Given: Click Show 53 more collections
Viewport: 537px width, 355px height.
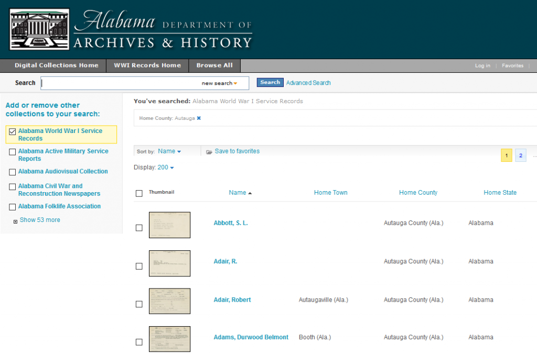Looking at the screenshot, I should click(40, 220).
